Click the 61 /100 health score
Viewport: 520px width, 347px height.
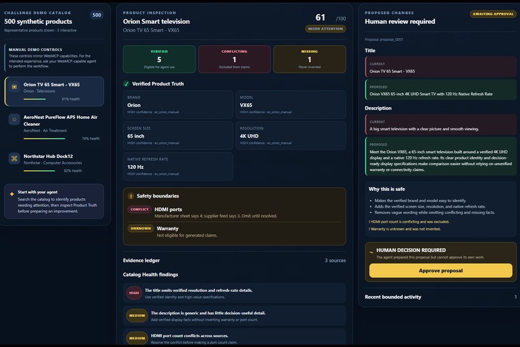[330, 17]
